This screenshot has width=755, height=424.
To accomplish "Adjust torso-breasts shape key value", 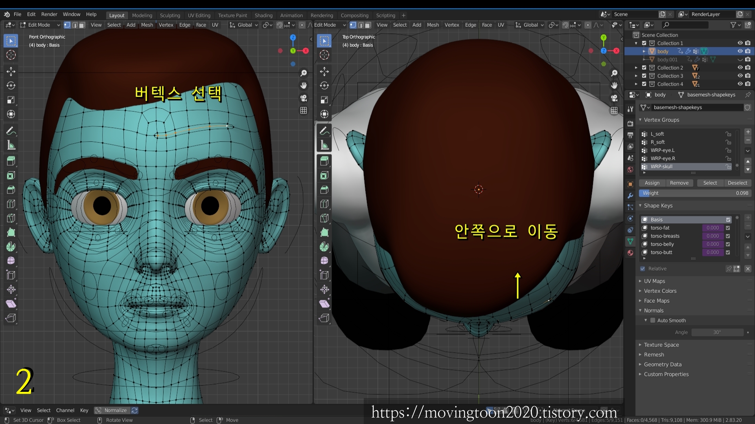I will point(713,236).
